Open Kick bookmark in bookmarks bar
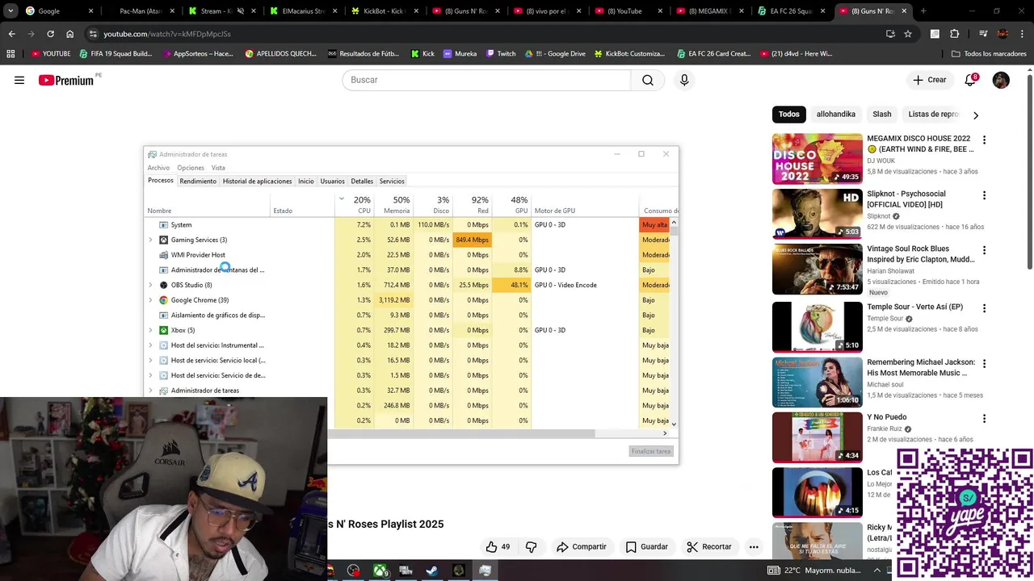The image size is (1034, 581). tap(422, 53)
